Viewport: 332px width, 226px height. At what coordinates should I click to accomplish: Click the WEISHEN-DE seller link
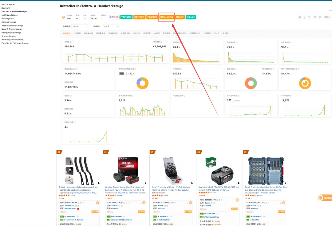tap(70, 209)
